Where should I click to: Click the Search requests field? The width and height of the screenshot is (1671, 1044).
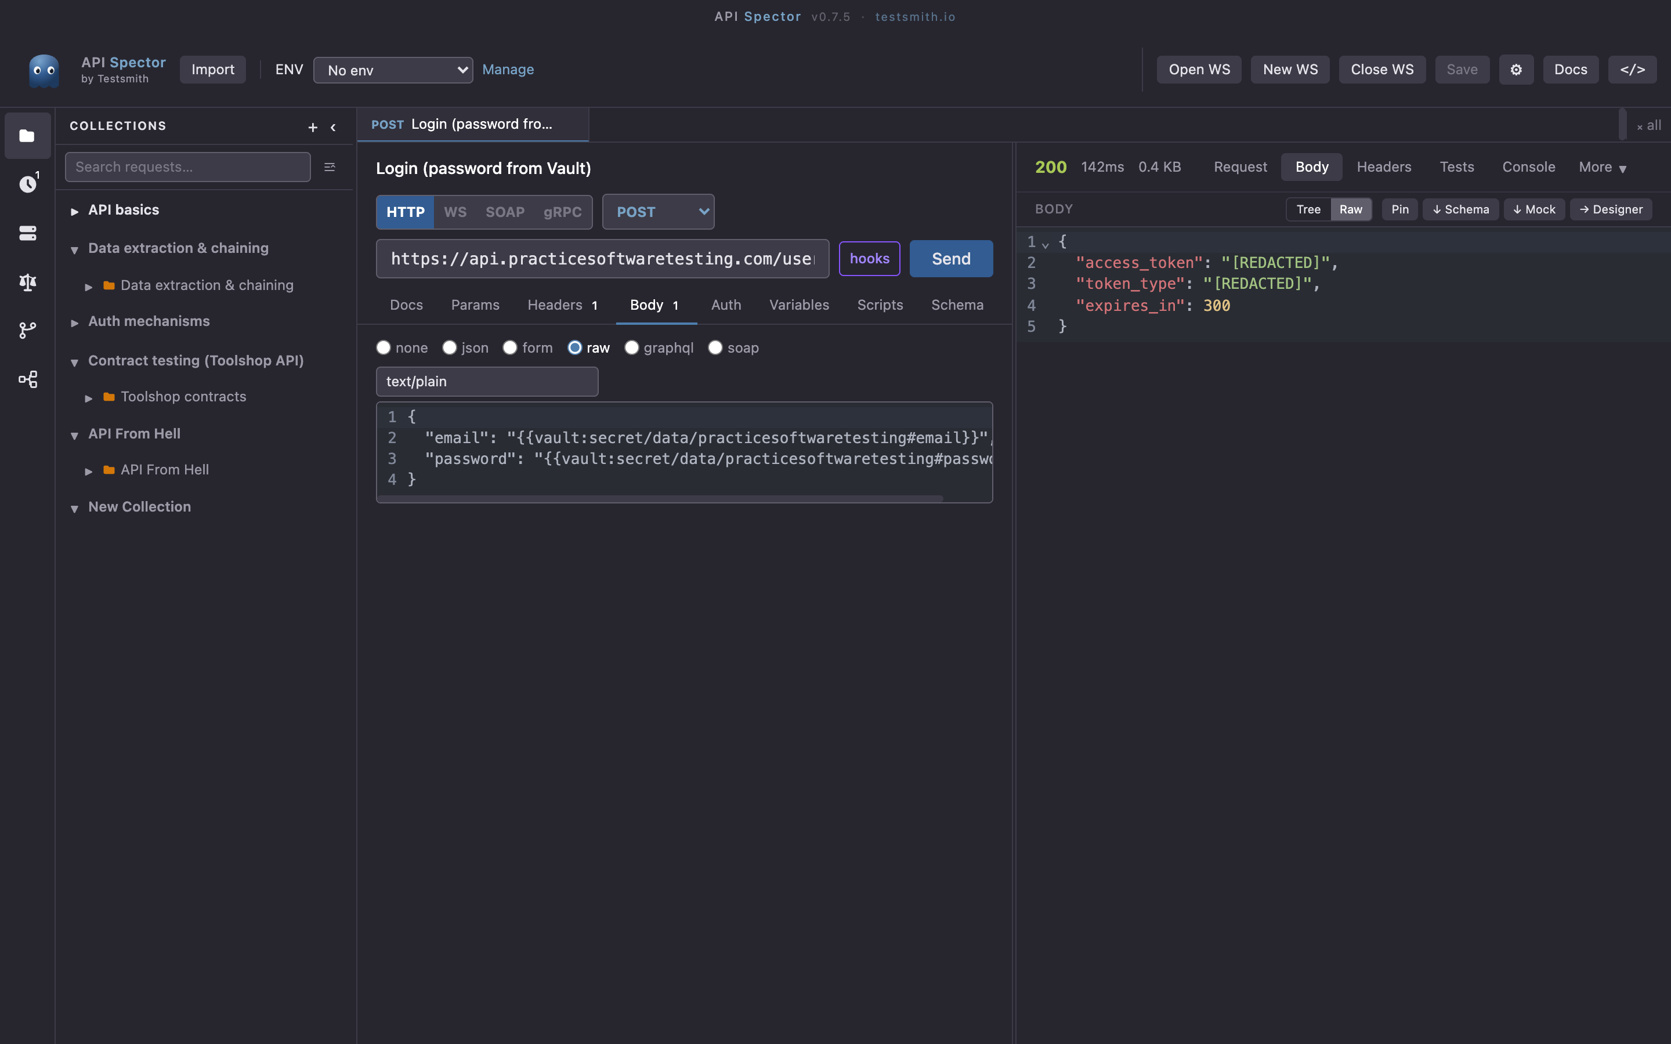(188, 167)
